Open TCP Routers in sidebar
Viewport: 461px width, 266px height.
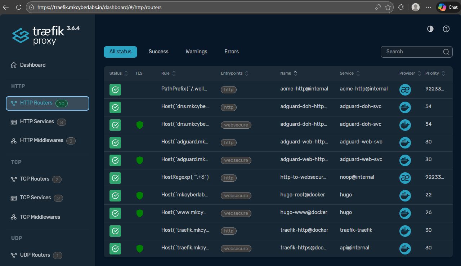tap(48, 179)
